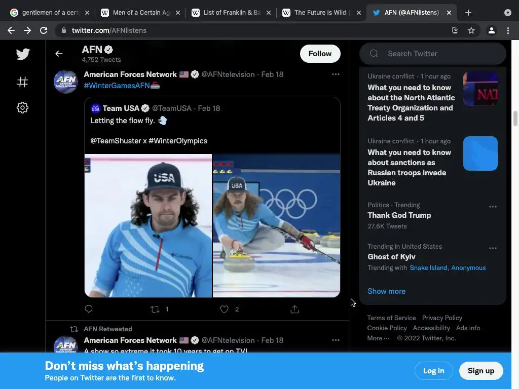The image size is (519, 389).
Task: Retweet the WinterGamesAFN tweet
Action: coord(156,309)
